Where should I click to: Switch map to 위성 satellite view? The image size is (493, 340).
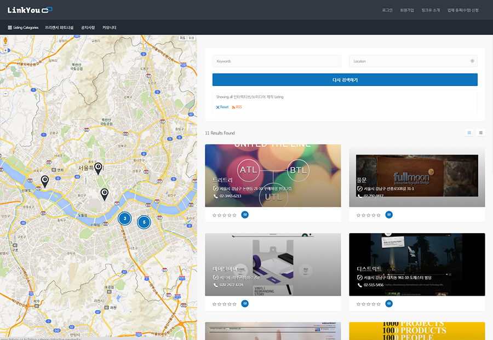(191, 38)
